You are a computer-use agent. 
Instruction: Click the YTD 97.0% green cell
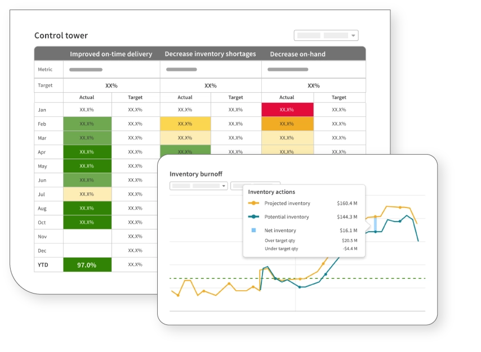coord(87,265)
